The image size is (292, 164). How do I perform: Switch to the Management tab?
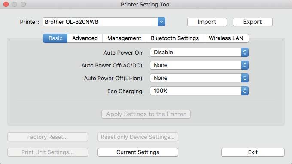124,38
